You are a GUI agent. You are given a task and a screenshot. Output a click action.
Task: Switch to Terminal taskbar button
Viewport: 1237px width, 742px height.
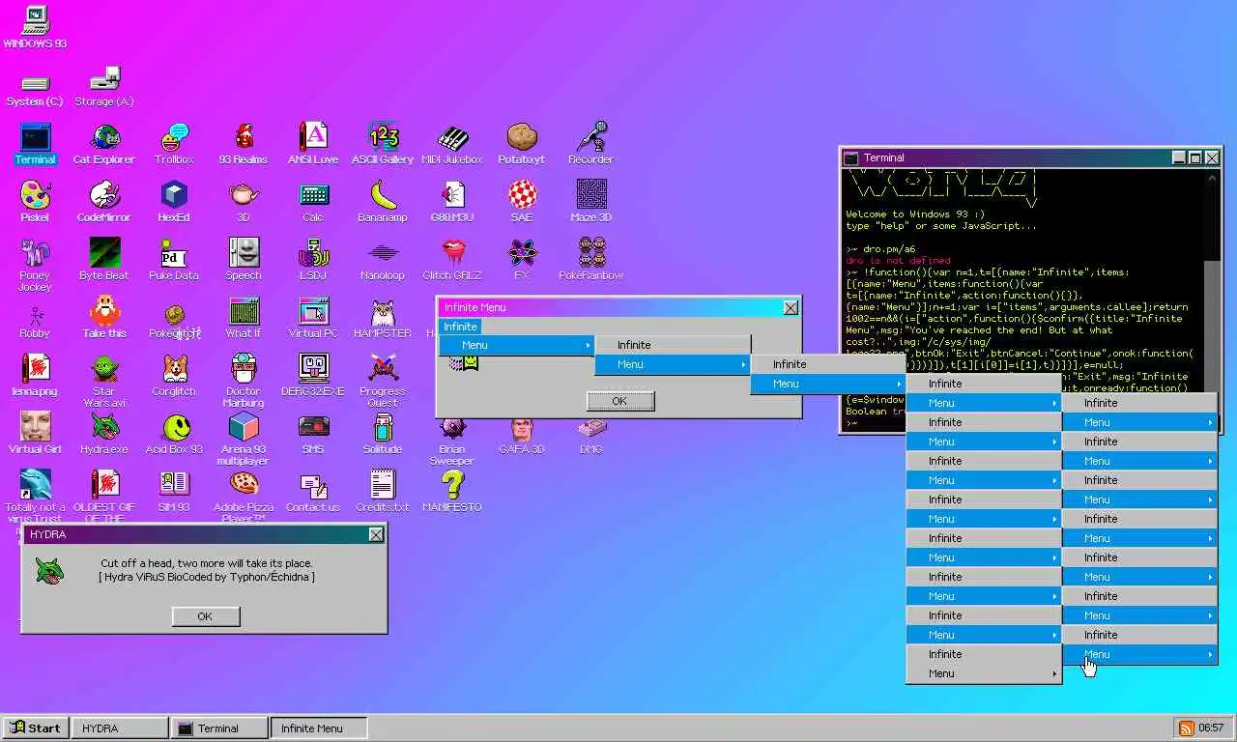[x=218, y=728]
